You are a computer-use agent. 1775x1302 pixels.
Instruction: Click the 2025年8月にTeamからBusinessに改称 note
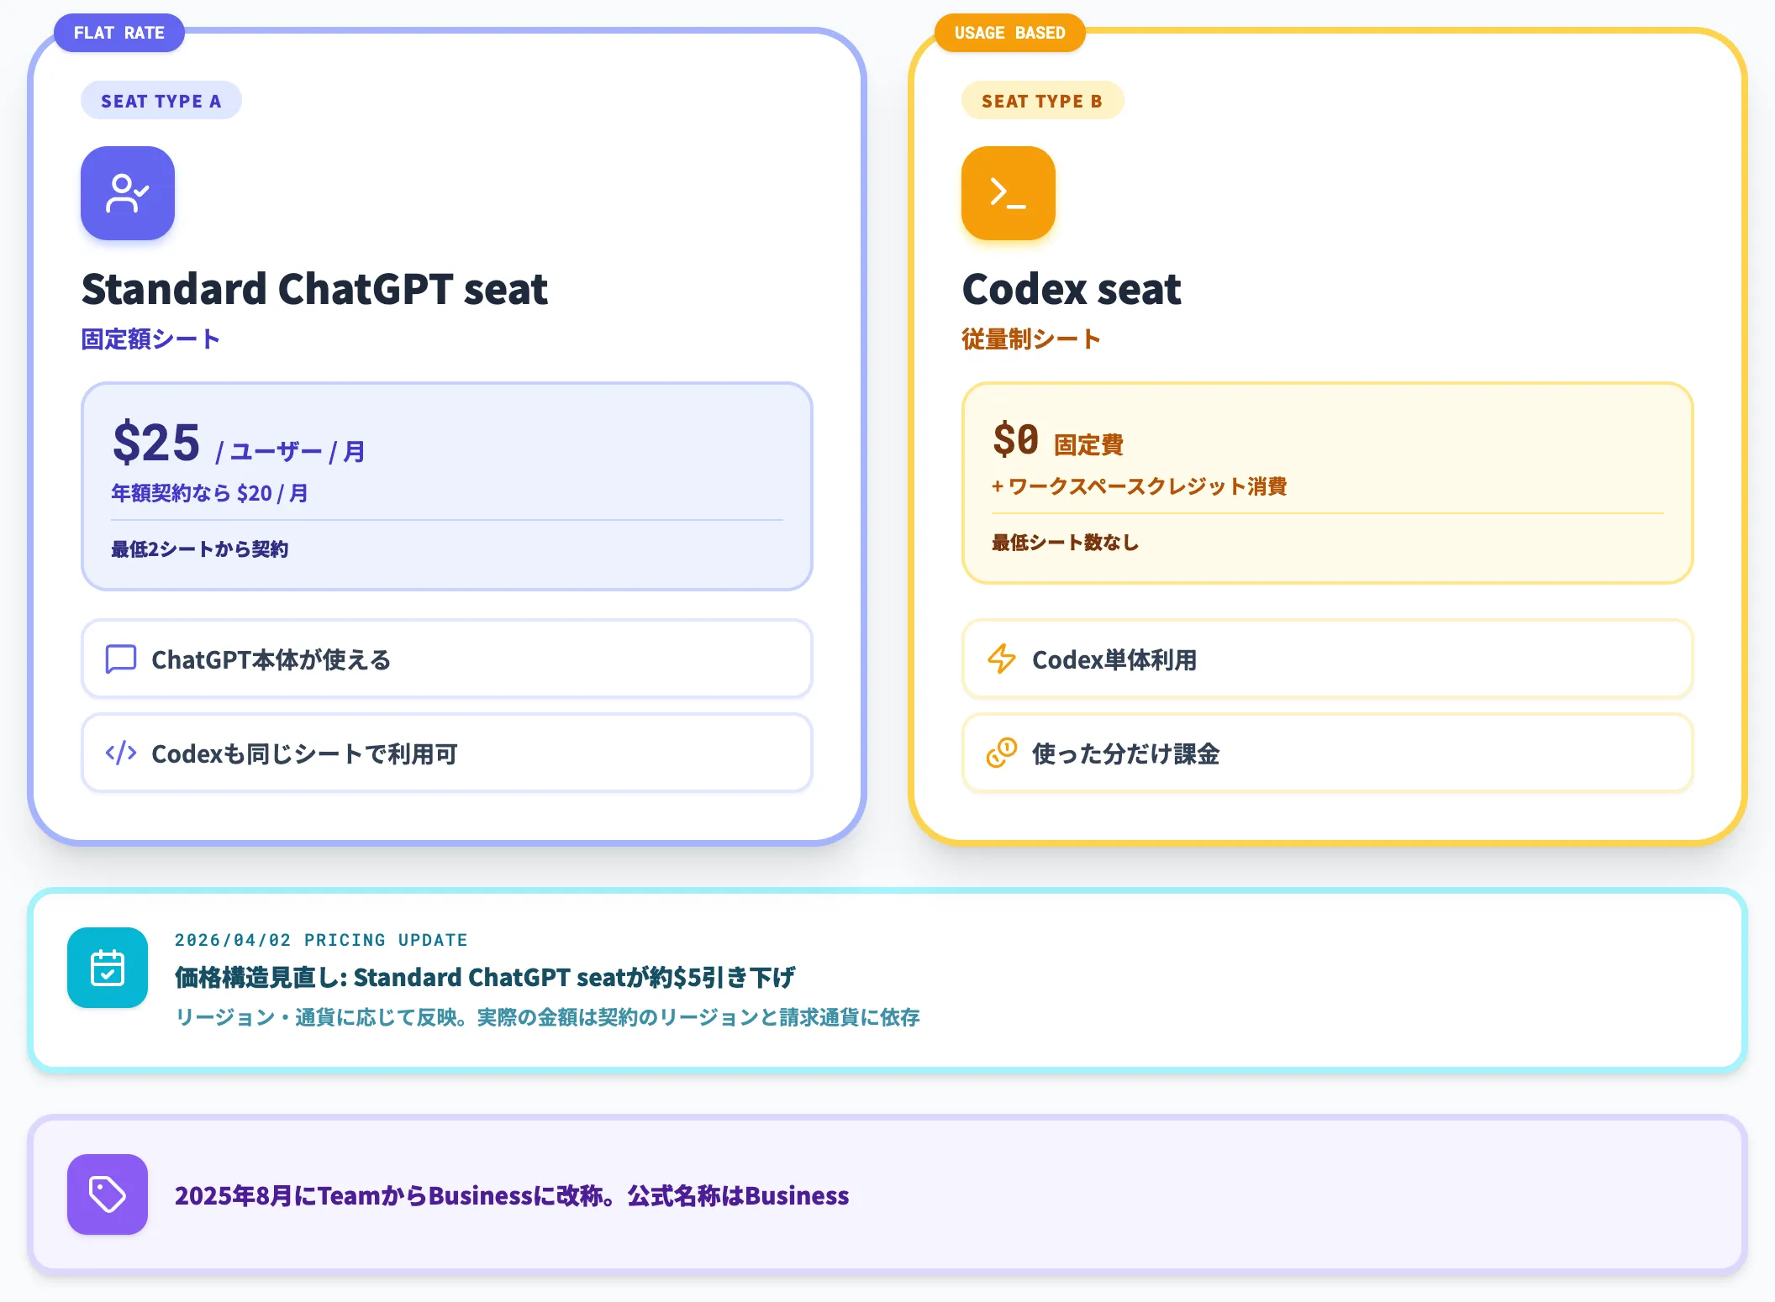(x=512, y=1195)
